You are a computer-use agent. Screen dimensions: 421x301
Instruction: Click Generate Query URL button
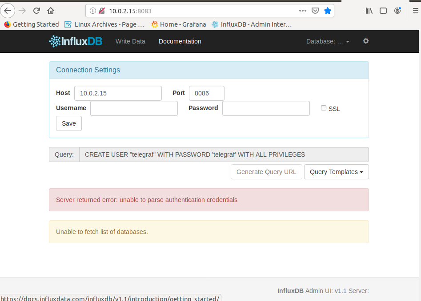point(266,172)
